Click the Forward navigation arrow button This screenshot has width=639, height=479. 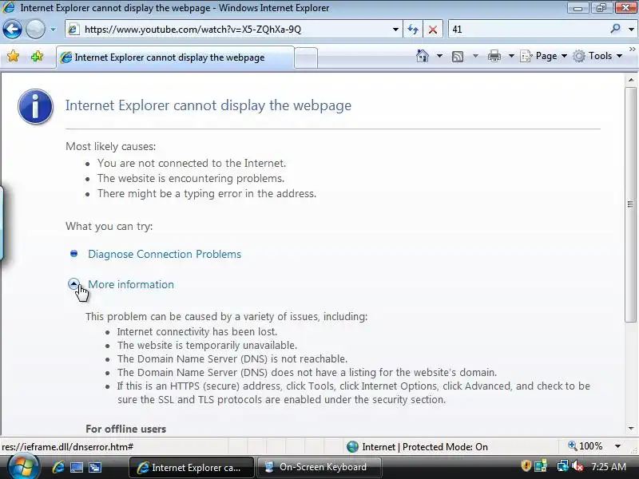(35, 30)
